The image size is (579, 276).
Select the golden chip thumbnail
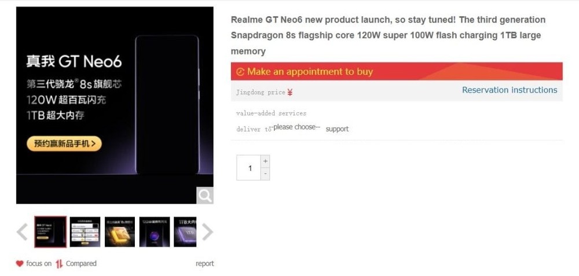(120, 231)
